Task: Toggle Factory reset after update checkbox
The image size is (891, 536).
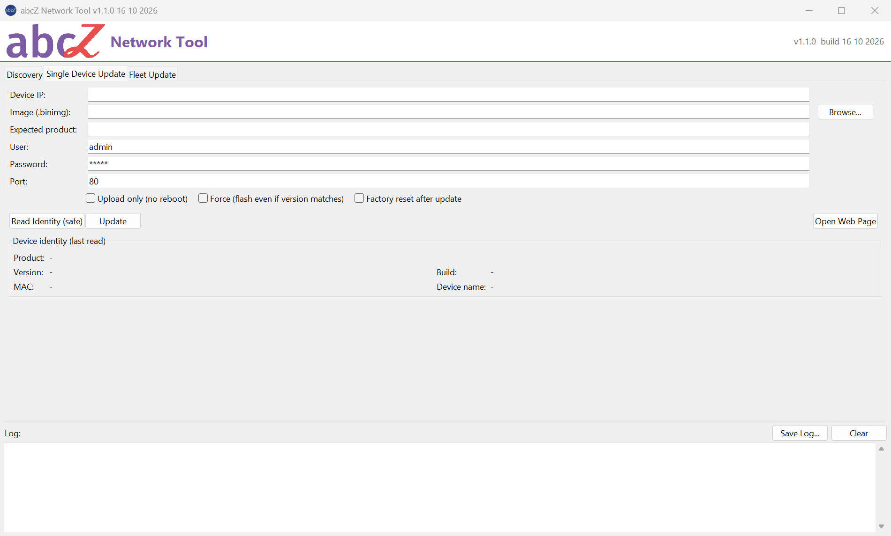Action: pyautogui.click(x=359, y=198)
